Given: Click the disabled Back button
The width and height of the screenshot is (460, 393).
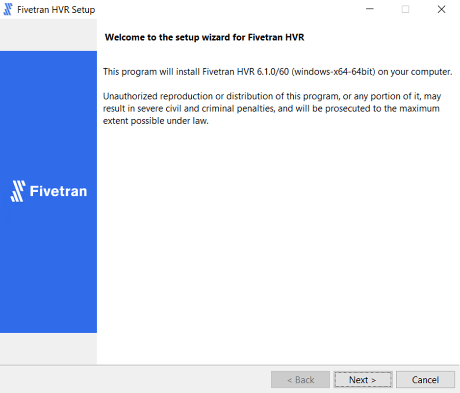Looking at the screenshot, I should [x=301, y=380].
